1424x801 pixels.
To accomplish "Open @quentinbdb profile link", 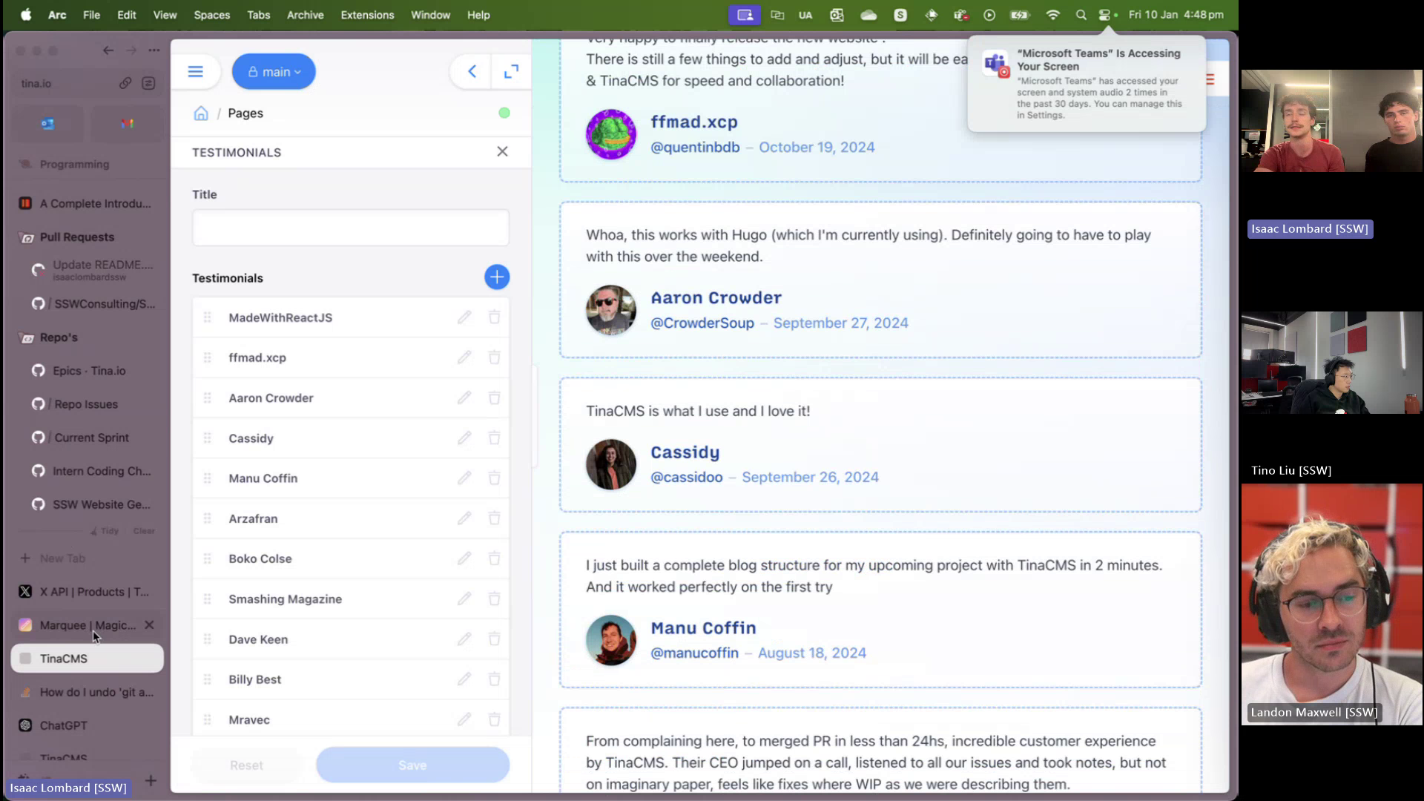I will coord(695,147).
